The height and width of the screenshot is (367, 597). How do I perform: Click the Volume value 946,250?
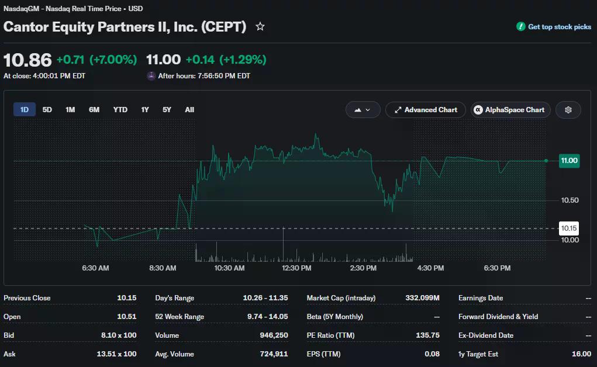[274, 335]
